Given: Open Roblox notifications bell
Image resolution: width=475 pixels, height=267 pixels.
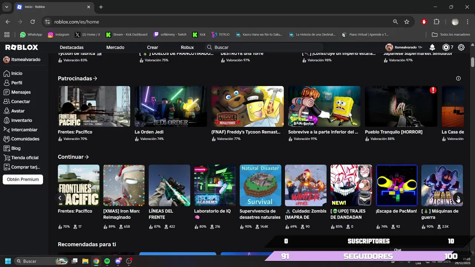Looking at the screenshot, I should pyautogui.click(x=432, y=47).
